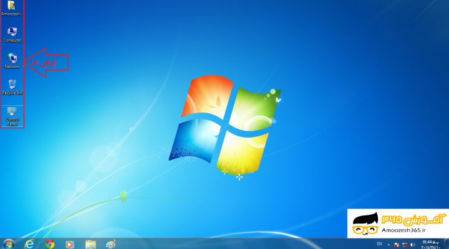Open the Windows Start menu
This screenshot has width=449, height=249.
9,244
